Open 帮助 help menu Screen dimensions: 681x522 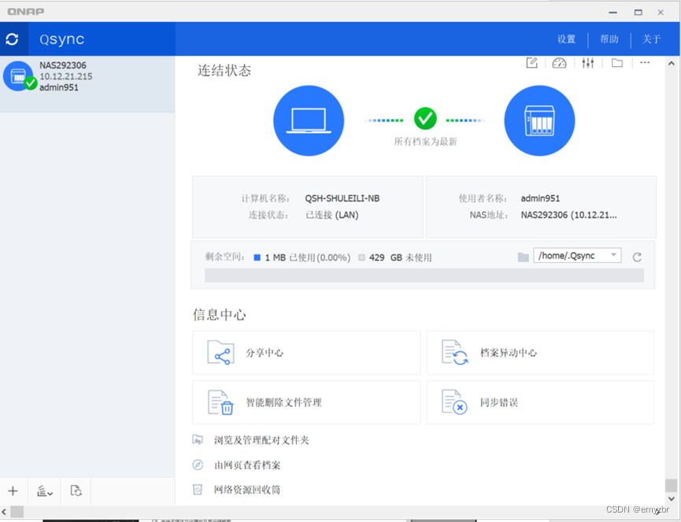tap(609, 39)
